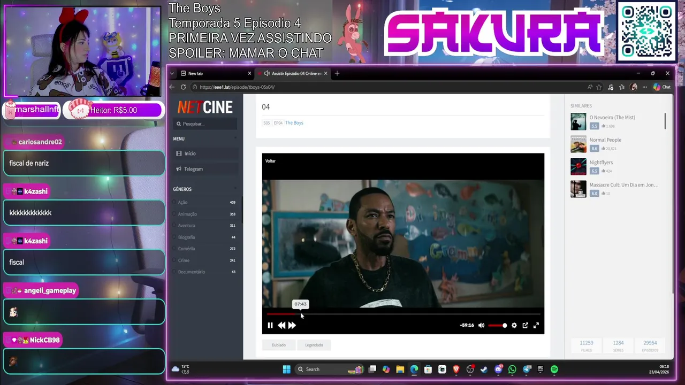Viewport: 685px width, 385px height.
Task: Open Normal People in similares
Action: click(605, 140)
